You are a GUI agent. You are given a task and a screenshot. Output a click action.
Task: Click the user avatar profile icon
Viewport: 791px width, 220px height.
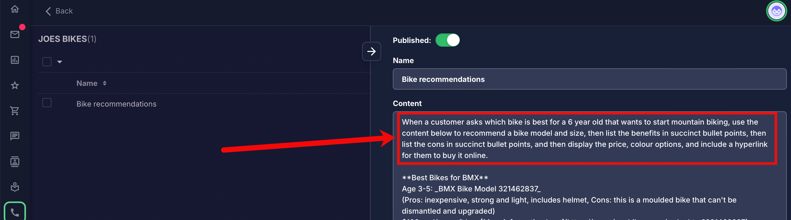click(776, 11)
